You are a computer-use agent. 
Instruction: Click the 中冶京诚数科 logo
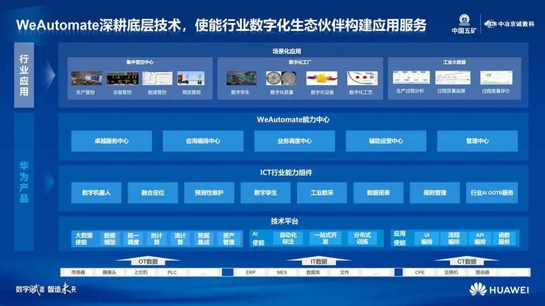click(509, 24)
